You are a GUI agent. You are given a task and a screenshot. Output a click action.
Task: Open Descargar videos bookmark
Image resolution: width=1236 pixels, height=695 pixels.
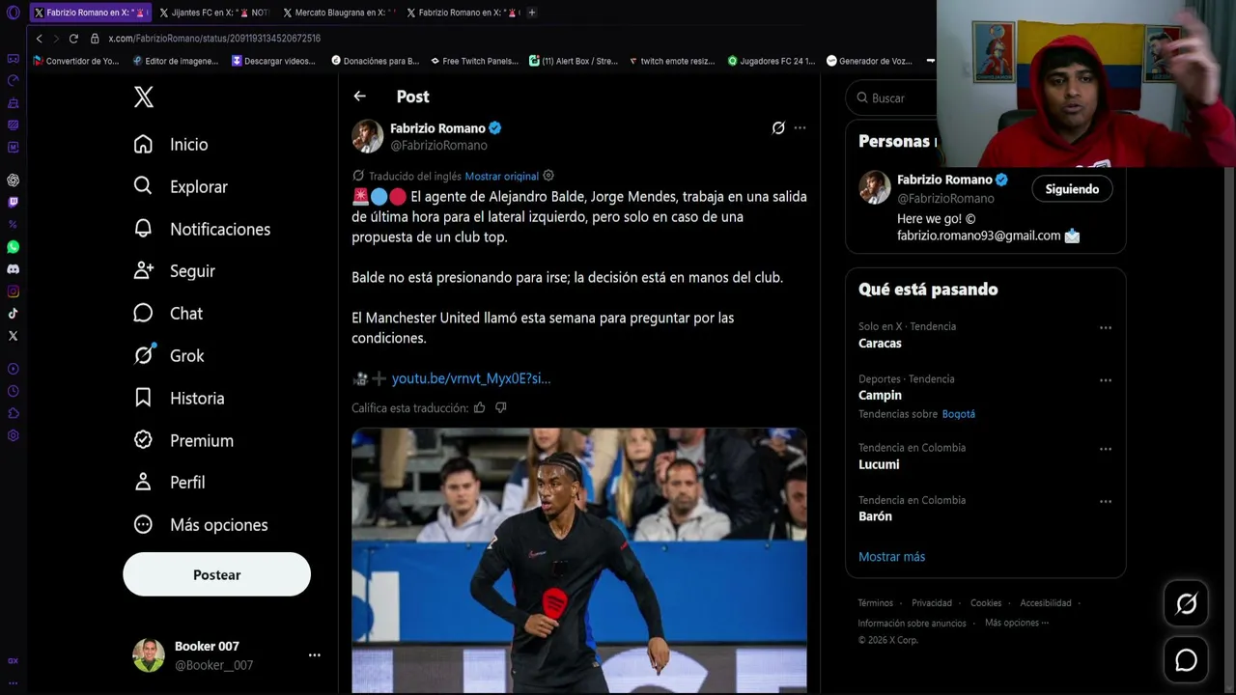point(273,61)
